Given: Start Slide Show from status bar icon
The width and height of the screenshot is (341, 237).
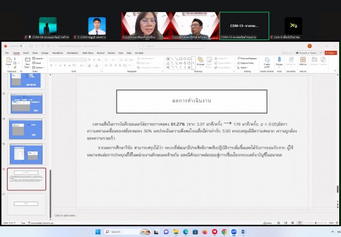Looking at the screenshot, I should click(300, 223).
